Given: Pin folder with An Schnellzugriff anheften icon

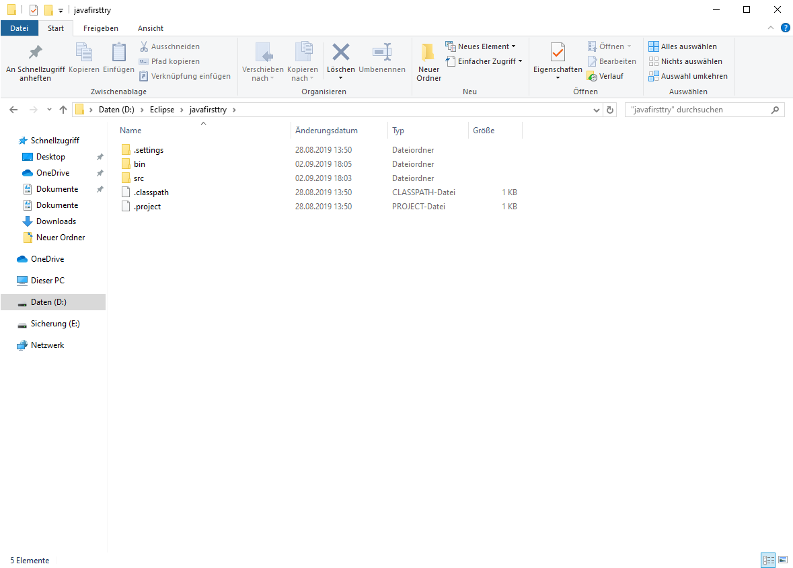Looking at the screenshot, I should coord(36,52).
